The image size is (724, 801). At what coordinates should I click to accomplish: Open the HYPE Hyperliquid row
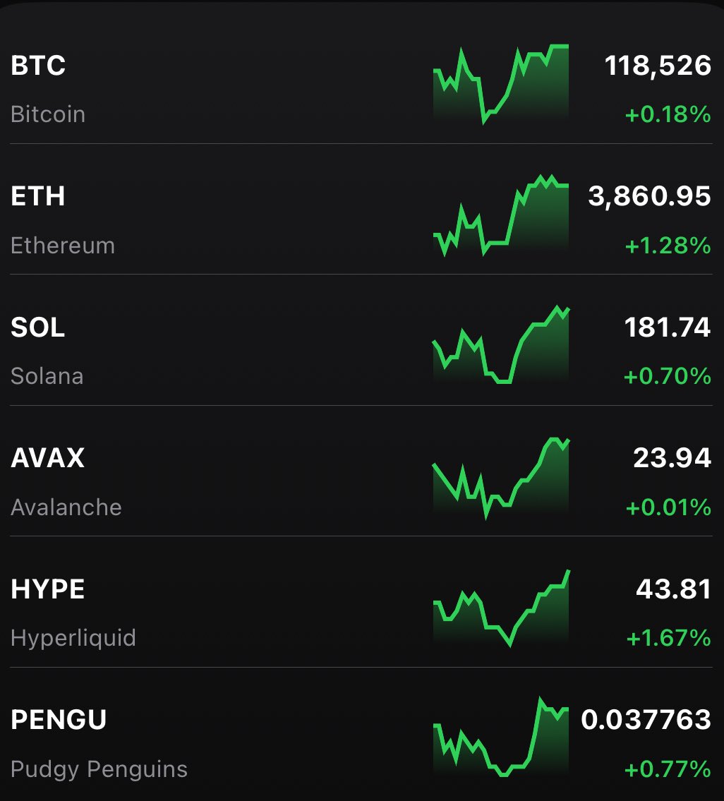[x=362, y=602]
